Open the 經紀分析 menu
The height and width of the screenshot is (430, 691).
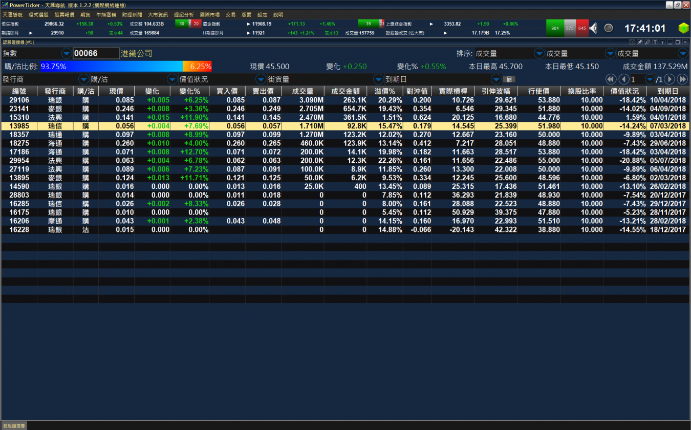click(x=184, y=15)
